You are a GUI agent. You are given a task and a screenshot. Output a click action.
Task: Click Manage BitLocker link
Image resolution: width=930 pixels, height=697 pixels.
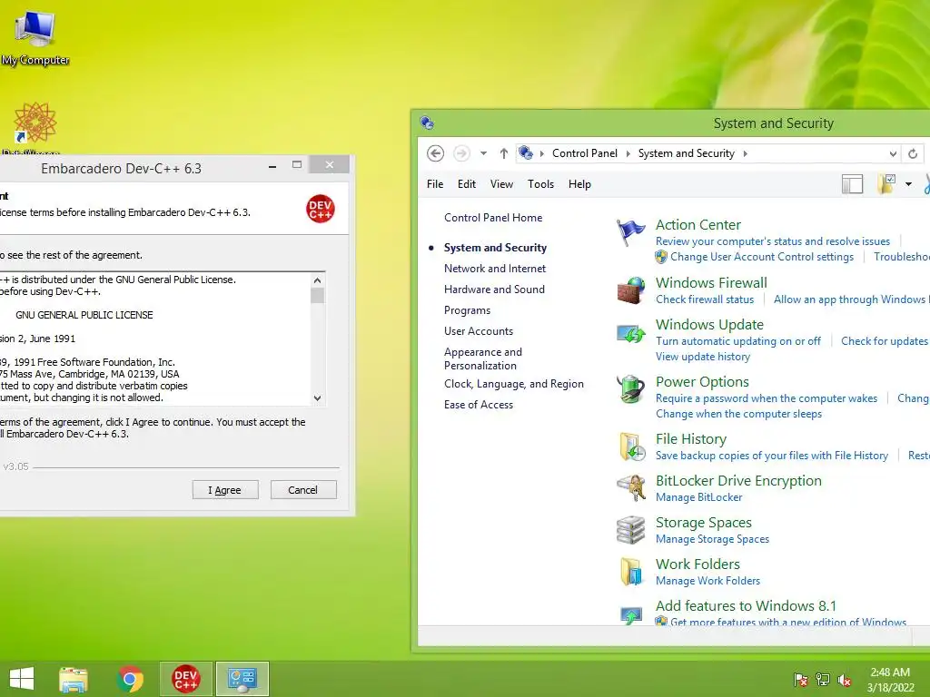698,497
